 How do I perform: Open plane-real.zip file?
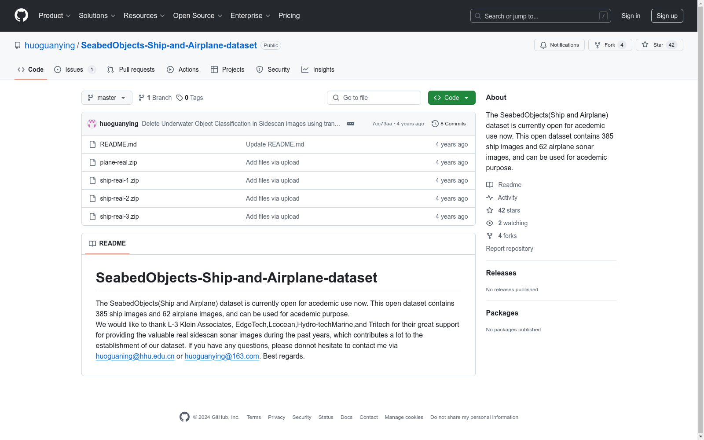118,162
